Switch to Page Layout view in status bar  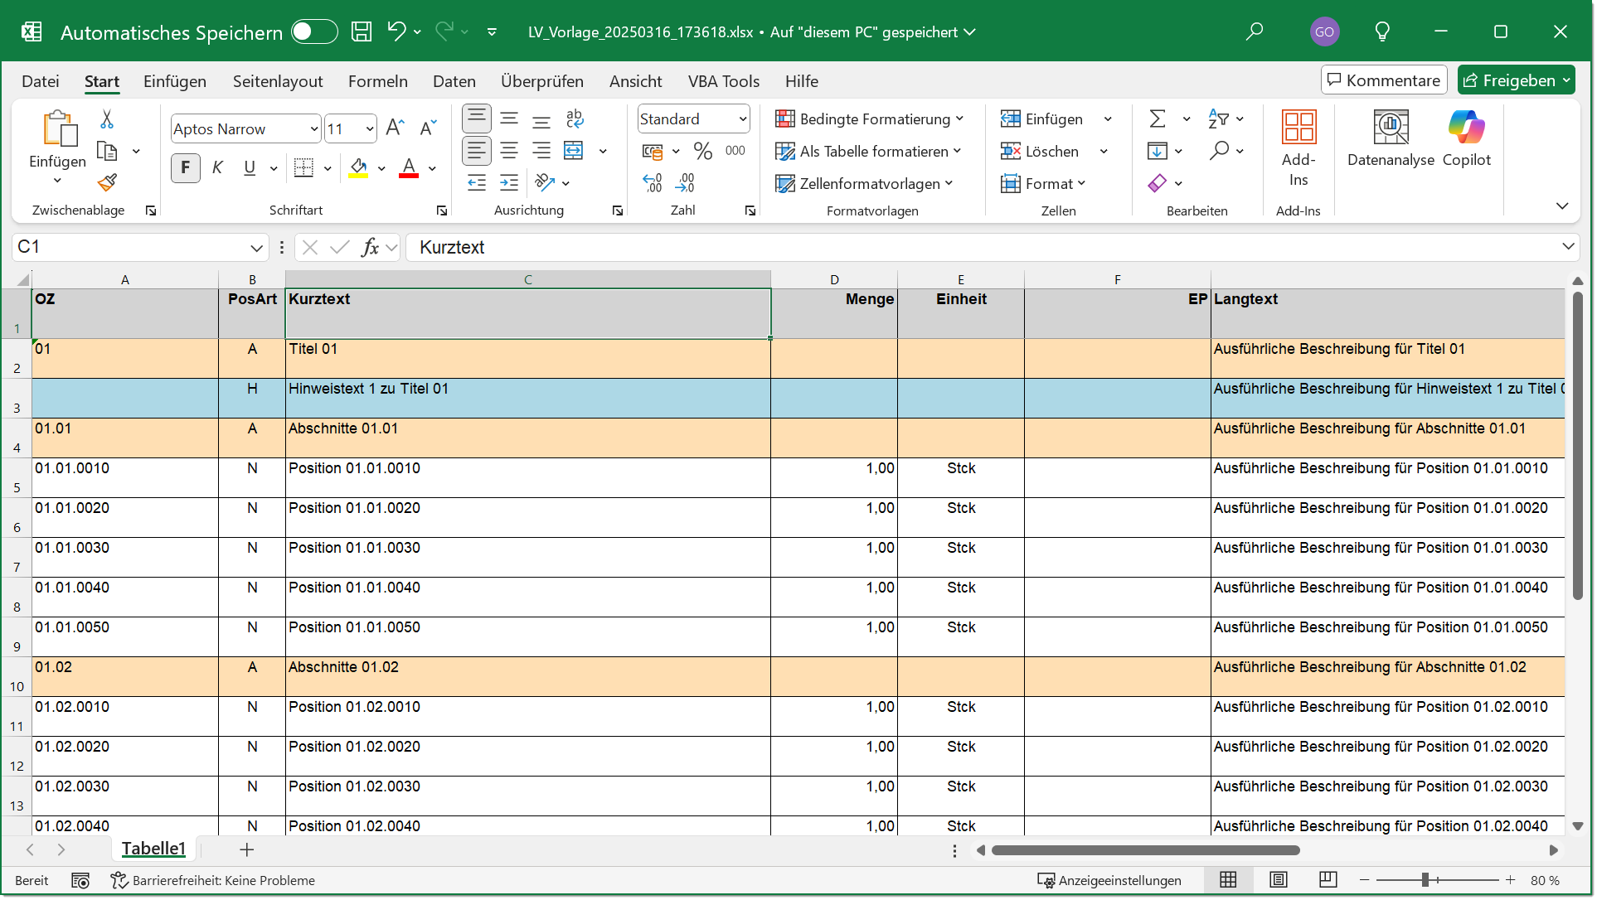pyautogui.click(x=1279, y=880)
